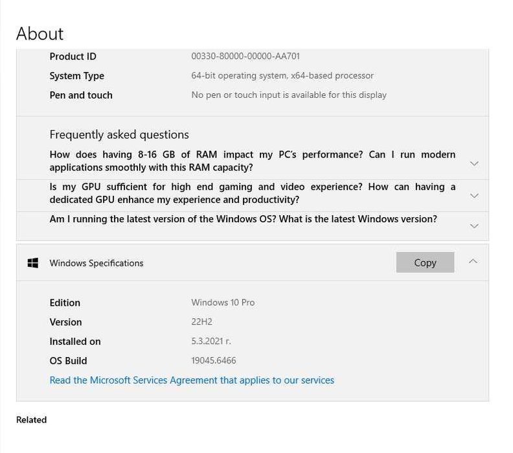Open the Microsoft Services Agreement link
Viewport: 513px width, 453px height.
(x=192, y=380)
